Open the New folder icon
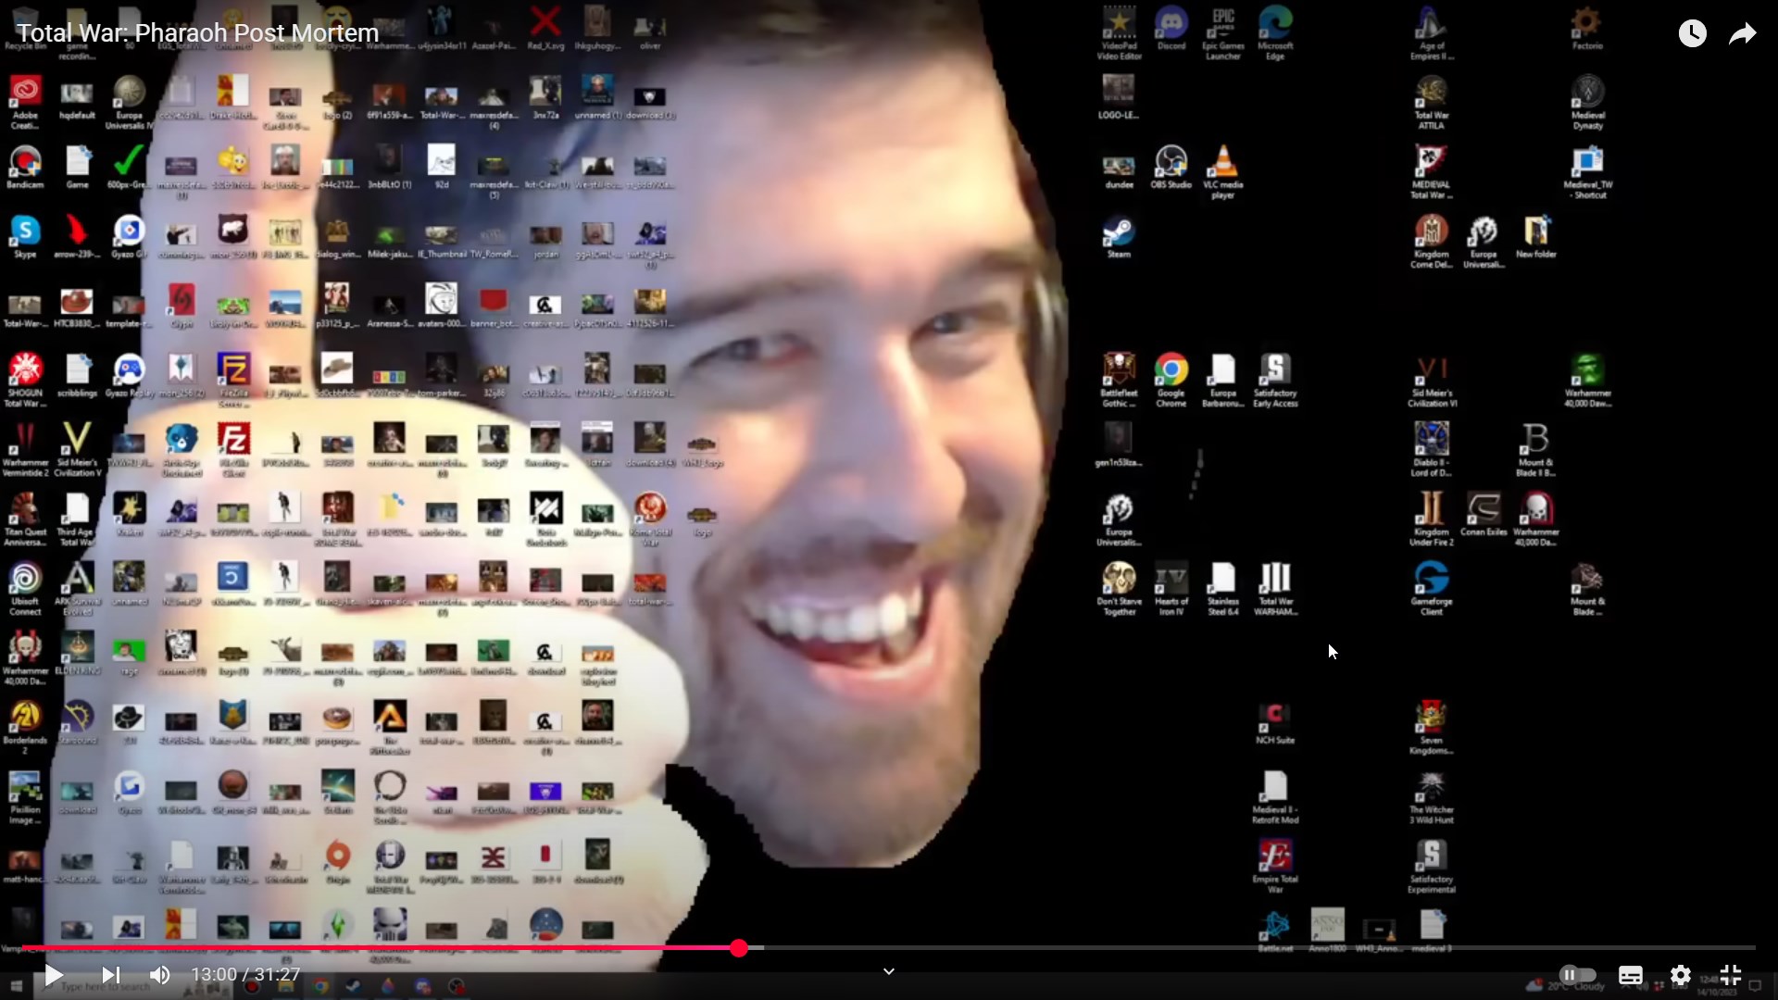This screenshot has height=1000, width=1778. [1535, 237]
